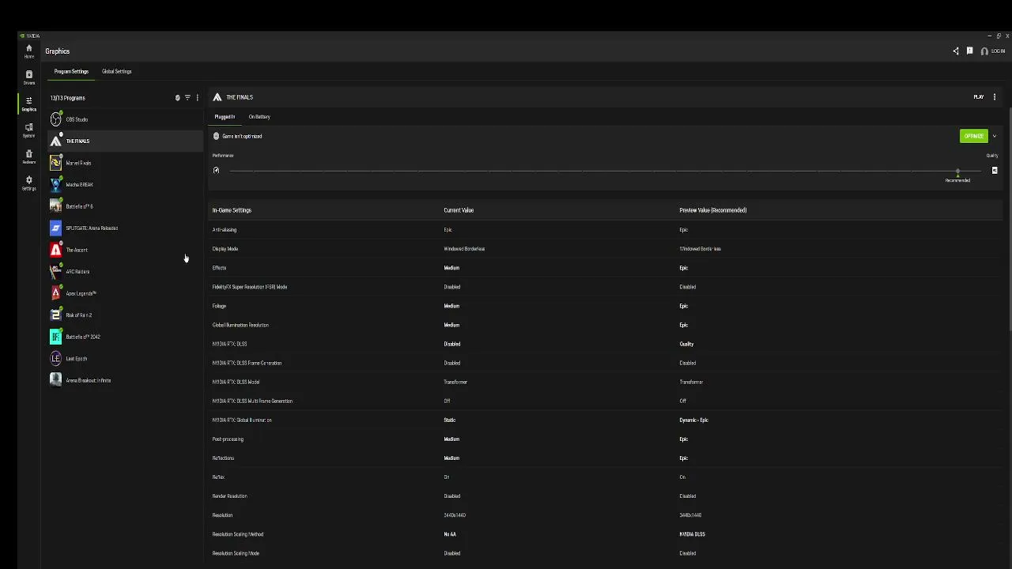Click the share icon in header
The width and height of the screenshot is (1012, 569).
[956, 51]
